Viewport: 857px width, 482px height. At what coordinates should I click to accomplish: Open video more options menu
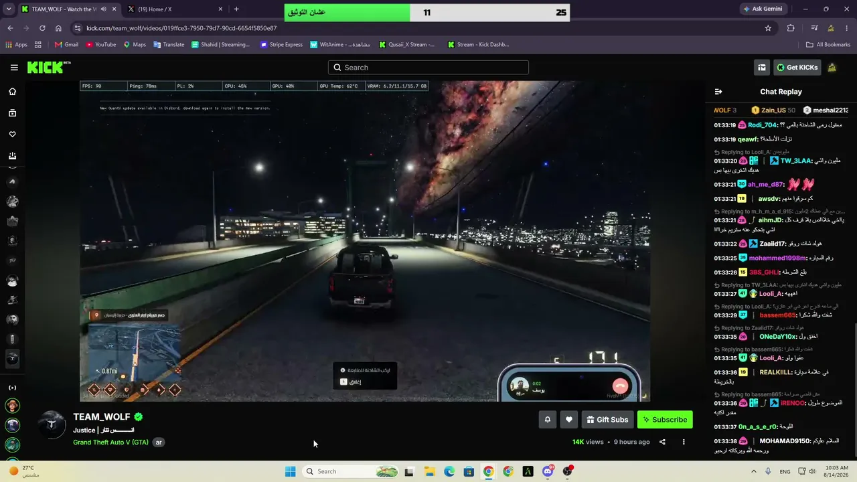(684, 442)
